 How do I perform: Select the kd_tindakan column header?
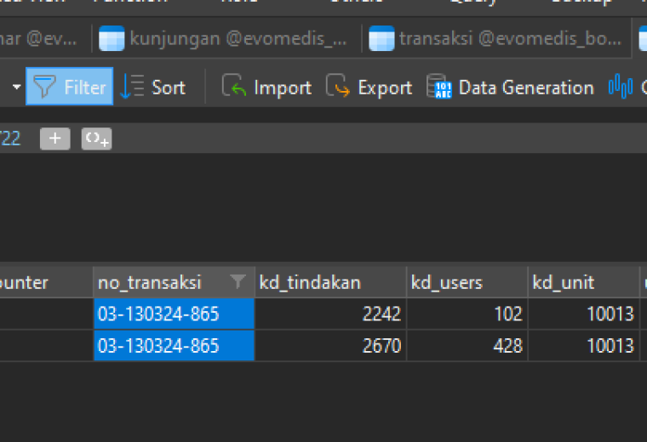(331, 282)
